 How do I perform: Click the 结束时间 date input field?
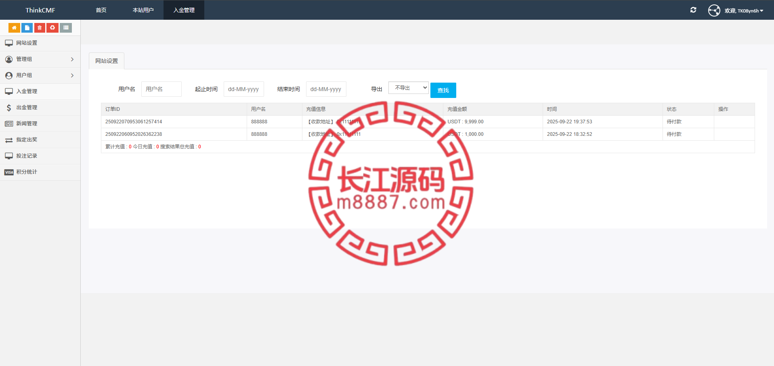pyautogui.click(x=326, y=89)
